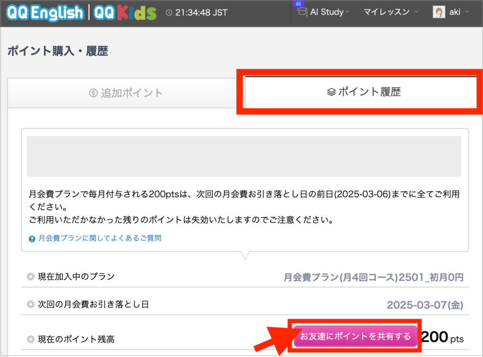Open the 月会費プランに関してよくあるご質問 link
The height and width of the screenshot is (357, 483).
[100, 238]
